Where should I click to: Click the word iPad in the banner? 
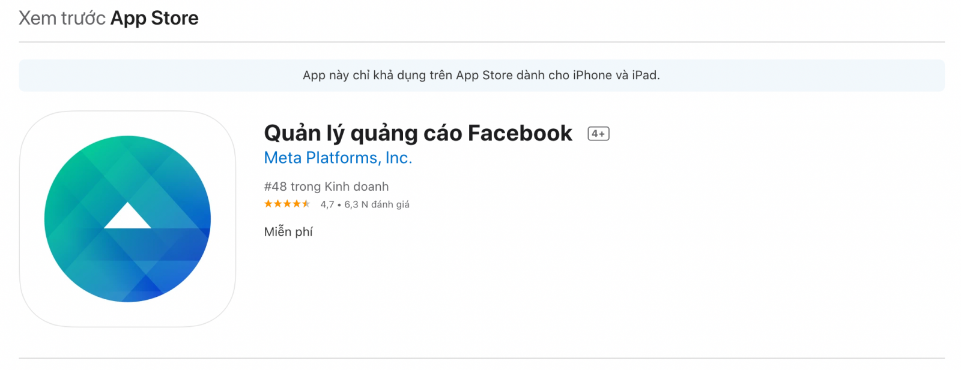[x=644, y=76]
